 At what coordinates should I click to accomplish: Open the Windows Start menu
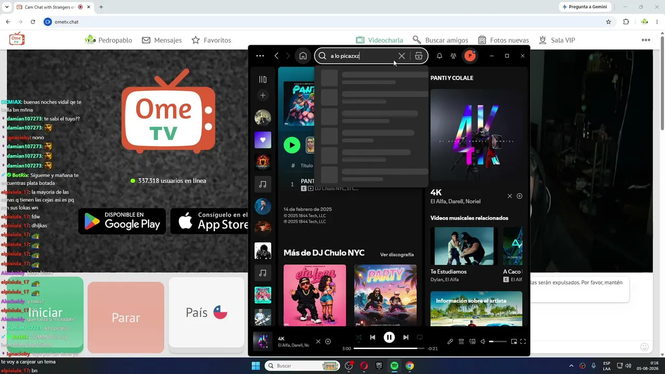pyautogui.click(x=256, y=366)
